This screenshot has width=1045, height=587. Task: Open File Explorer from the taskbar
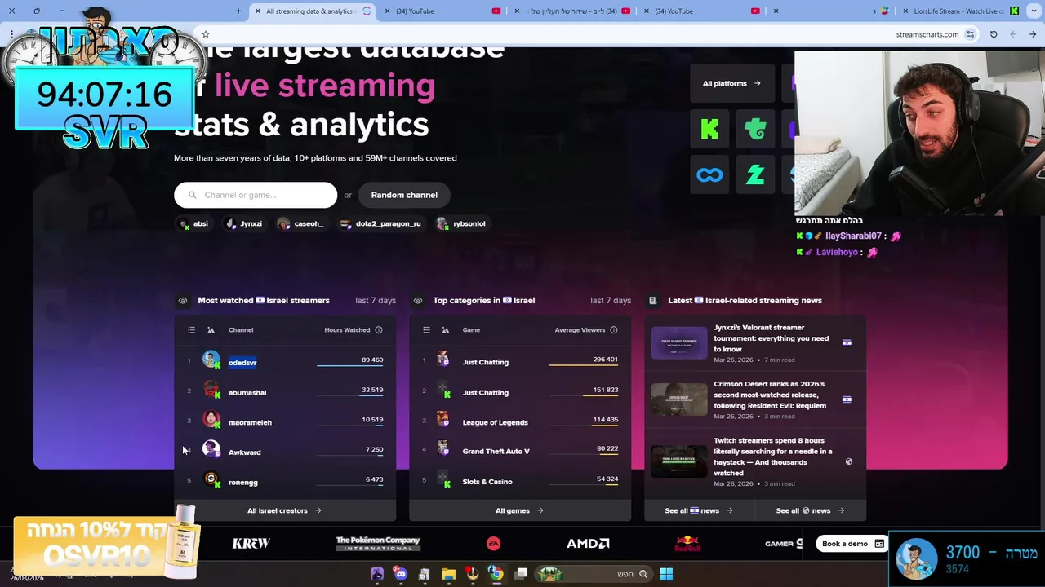tap(448, 574)
